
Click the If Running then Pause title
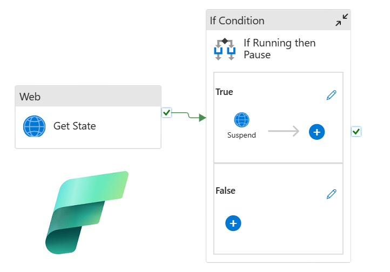(279, 49)
